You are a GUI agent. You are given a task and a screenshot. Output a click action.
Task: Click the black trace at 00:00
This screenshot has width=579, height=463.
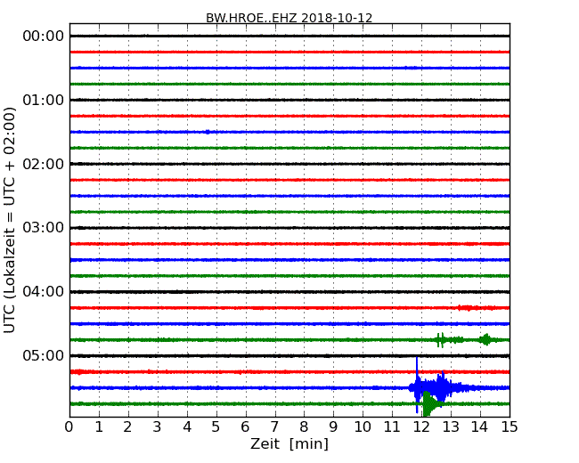point(289,36)
